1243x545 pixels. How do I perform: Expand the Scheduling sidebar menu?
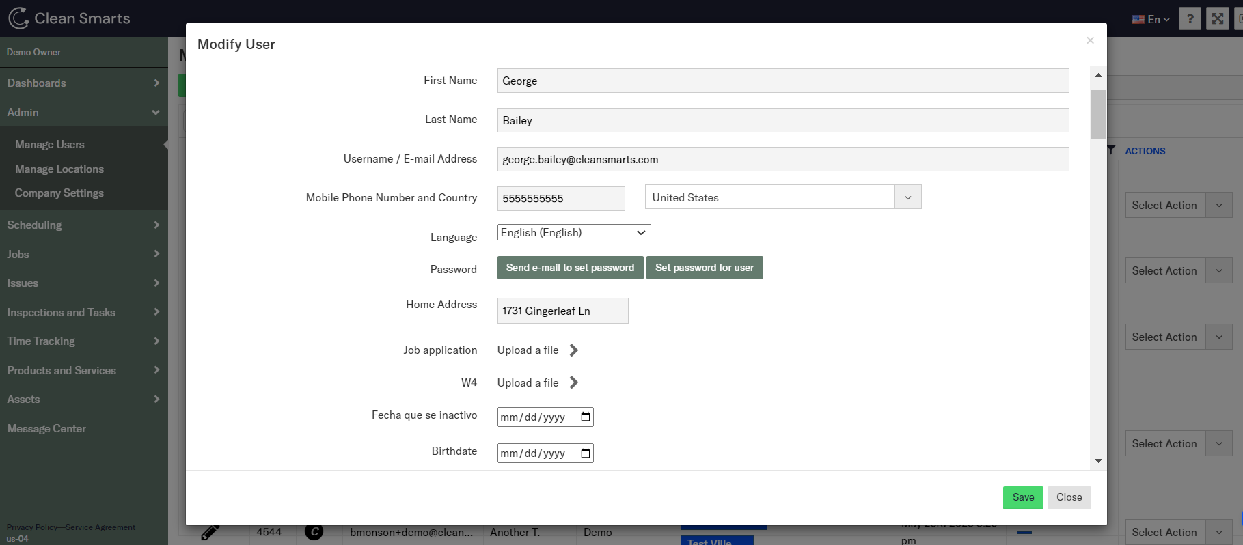(83, 225)
